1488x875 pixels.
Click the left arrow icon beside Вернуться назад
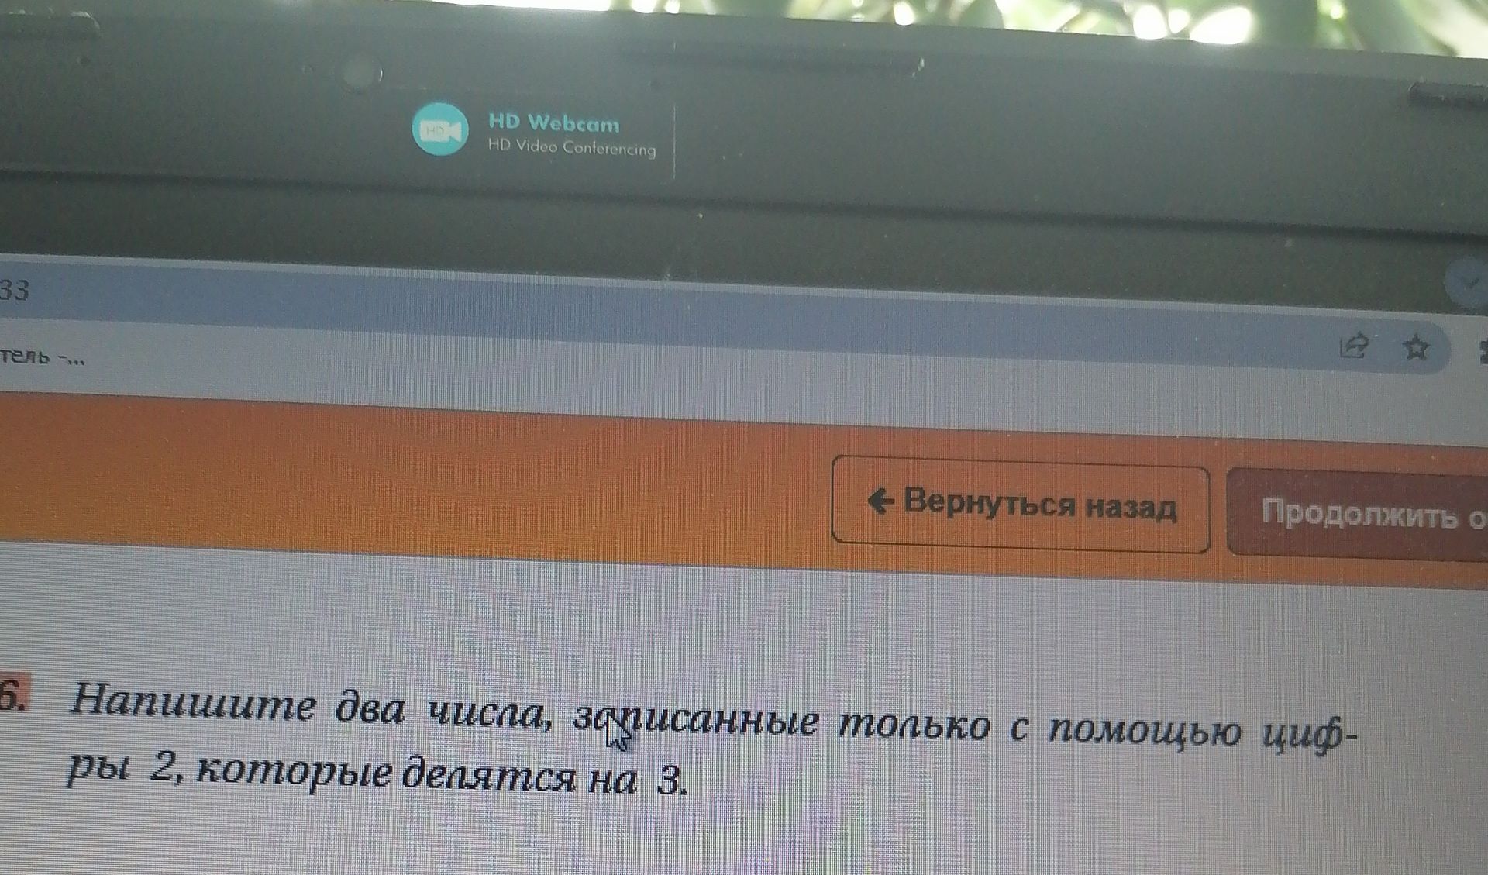[880, 501]
